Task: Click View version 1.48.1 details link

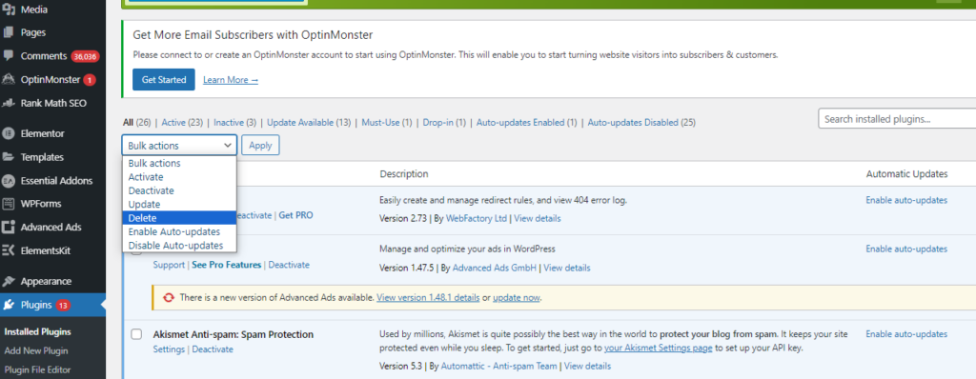Action: tap(428, 298)
